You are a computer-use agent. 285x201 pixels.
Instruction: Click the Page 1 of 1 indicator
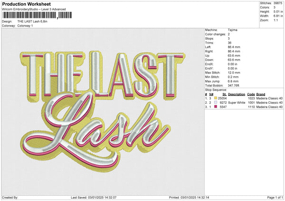tap(275, 198)
